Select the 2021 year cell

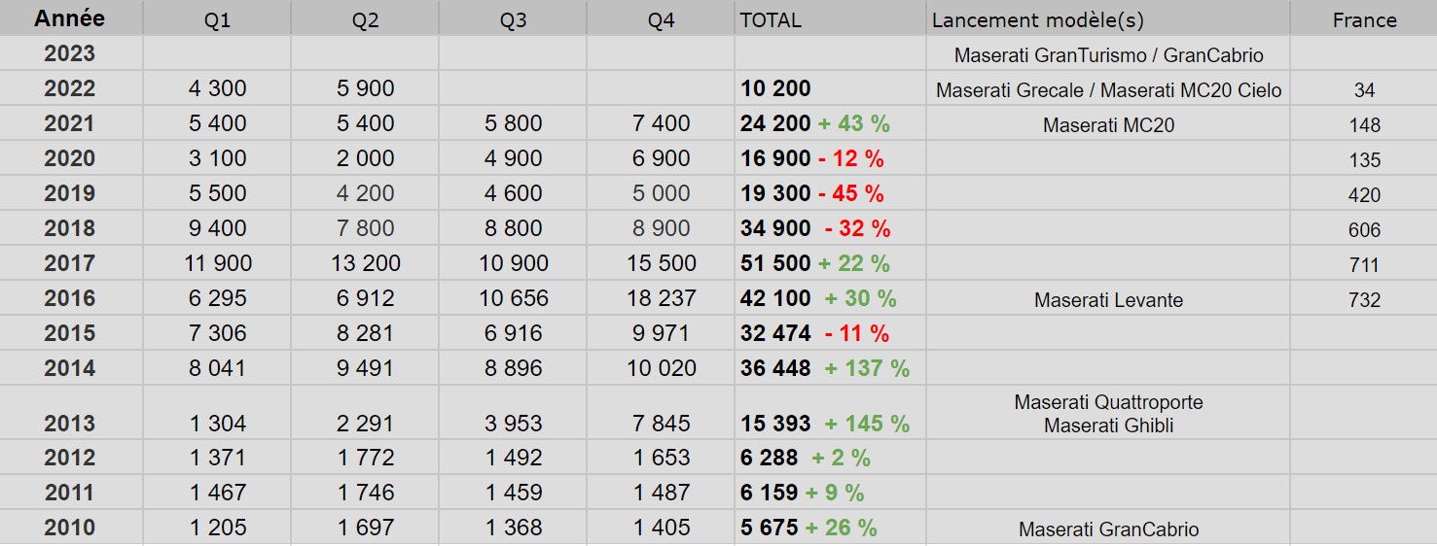click(x=70, y=123)
